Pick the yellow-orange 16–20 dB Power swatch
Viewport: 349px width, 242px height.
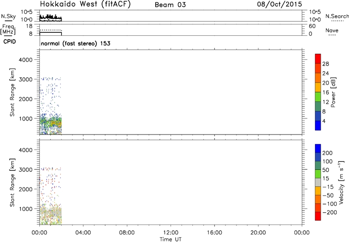pyautogui.click(x=318, y=87)
